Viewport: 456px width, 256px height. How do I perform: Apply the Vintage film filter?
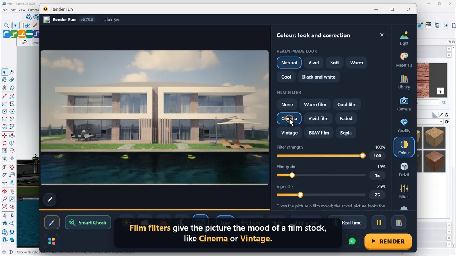tap(289, 133)
